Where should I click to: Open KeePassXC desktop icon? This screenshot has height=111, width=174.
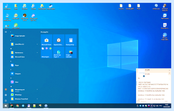pos(16,16)
